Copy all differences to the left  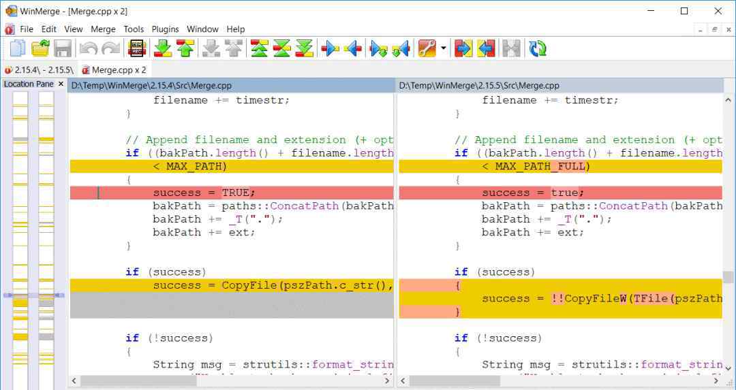point(487,49)
